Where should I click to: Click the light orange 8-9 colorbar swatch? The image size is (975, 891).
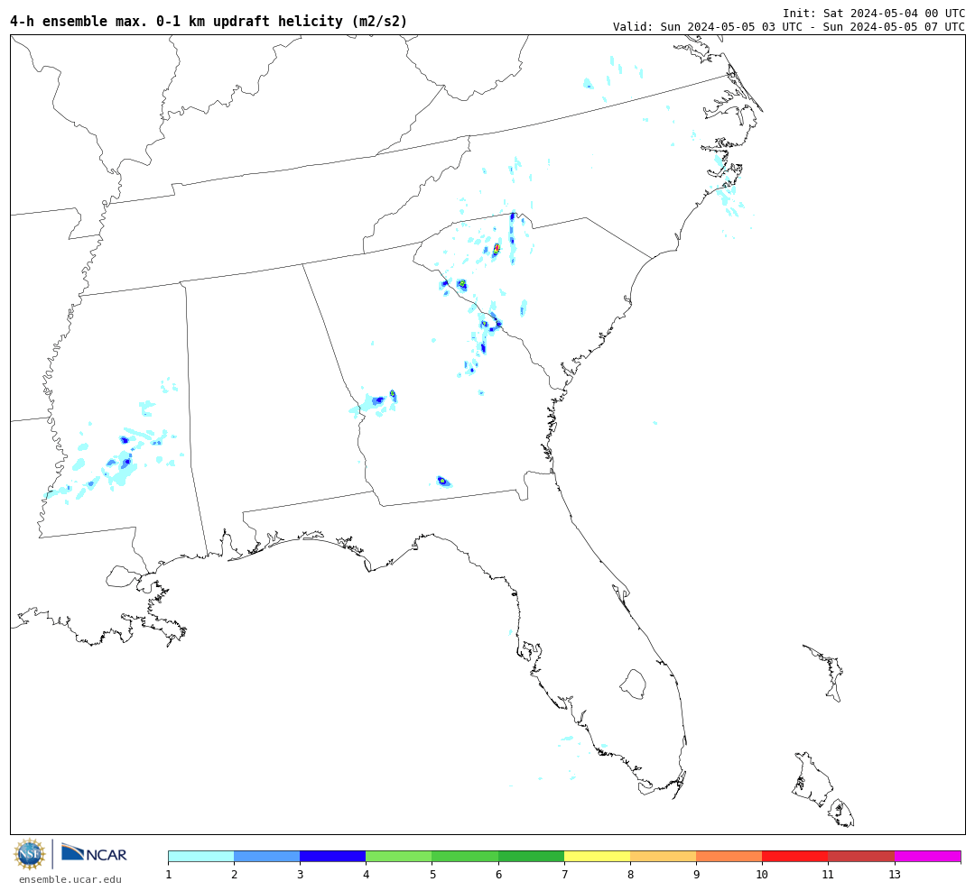[x=663, y=856]
